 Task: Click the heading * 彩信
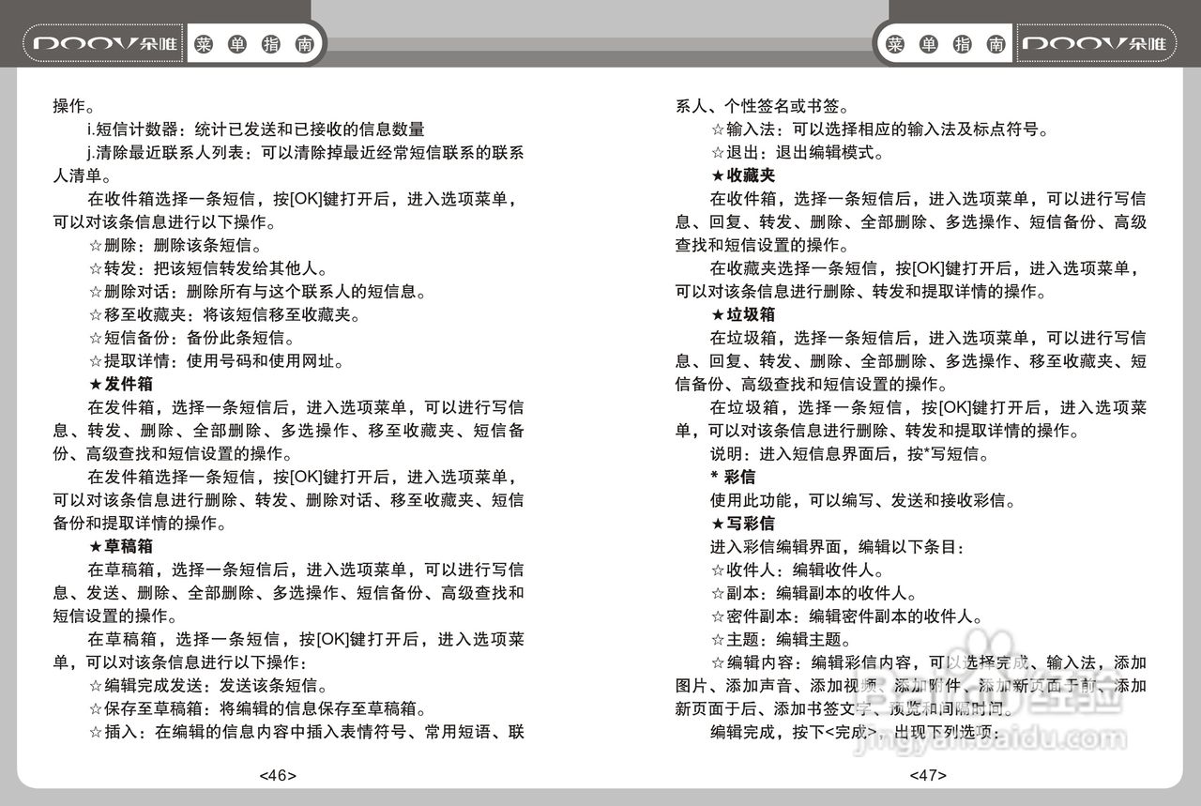coord(733,477)
